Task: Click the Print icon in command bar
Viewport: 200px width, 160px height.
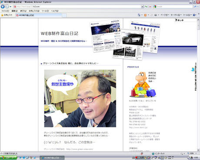Action: (x=156, y=15)
